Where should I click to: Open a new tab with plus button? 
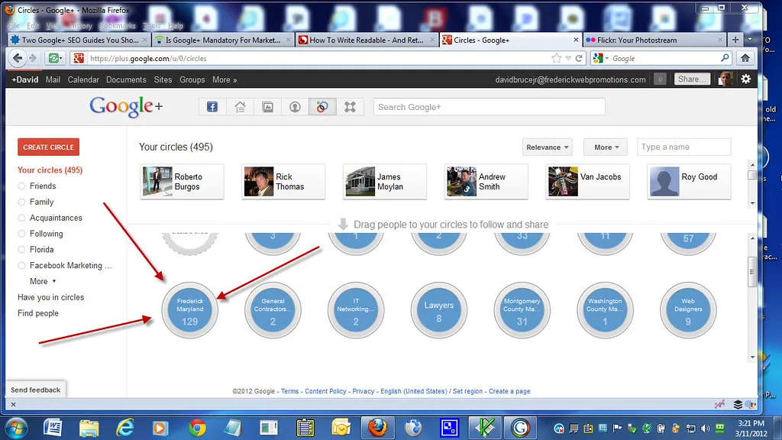click(735, 40)
